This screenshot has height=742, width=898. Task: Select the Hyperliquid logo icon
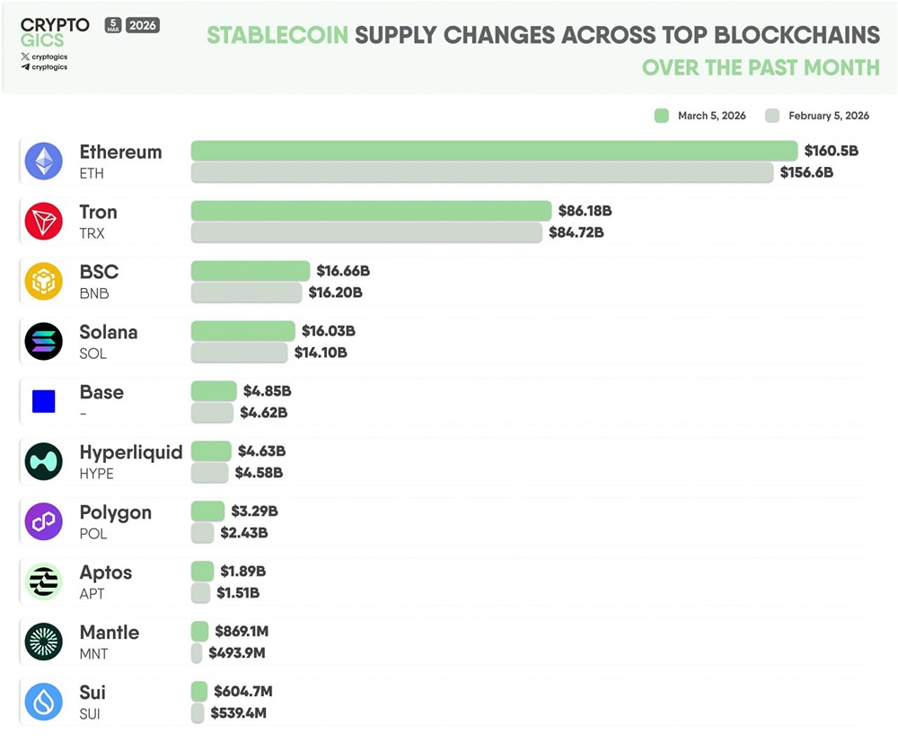pyautogui.click(x=43, y=461)
